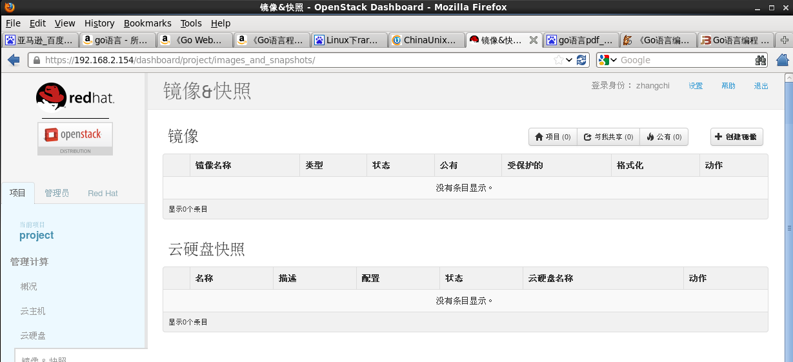The image size is (793, 362).
Task: Click the 创建镜像 button
Action: [x=737, y=137]
